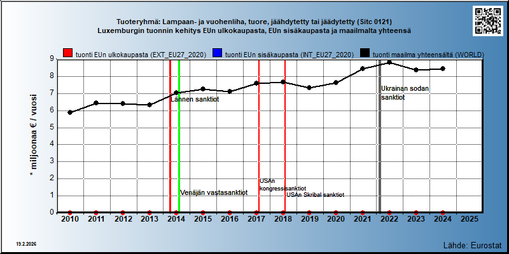This screenshot has height=254, width=509.
Task: Click the QR code in the corner
Action: click(x=489, y=21)
